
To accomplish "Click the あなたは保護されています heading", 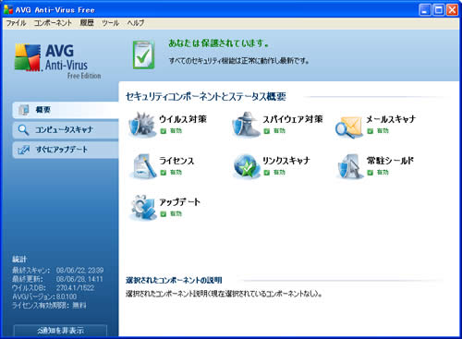I will (x=218, y=43).
